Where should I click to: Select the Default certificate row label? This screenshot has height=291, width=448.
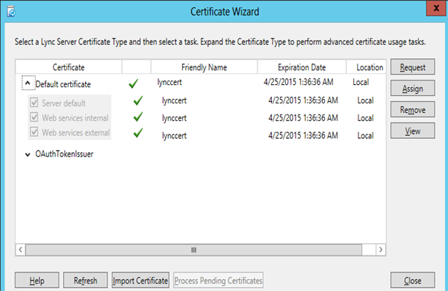(x=63, y=84)
